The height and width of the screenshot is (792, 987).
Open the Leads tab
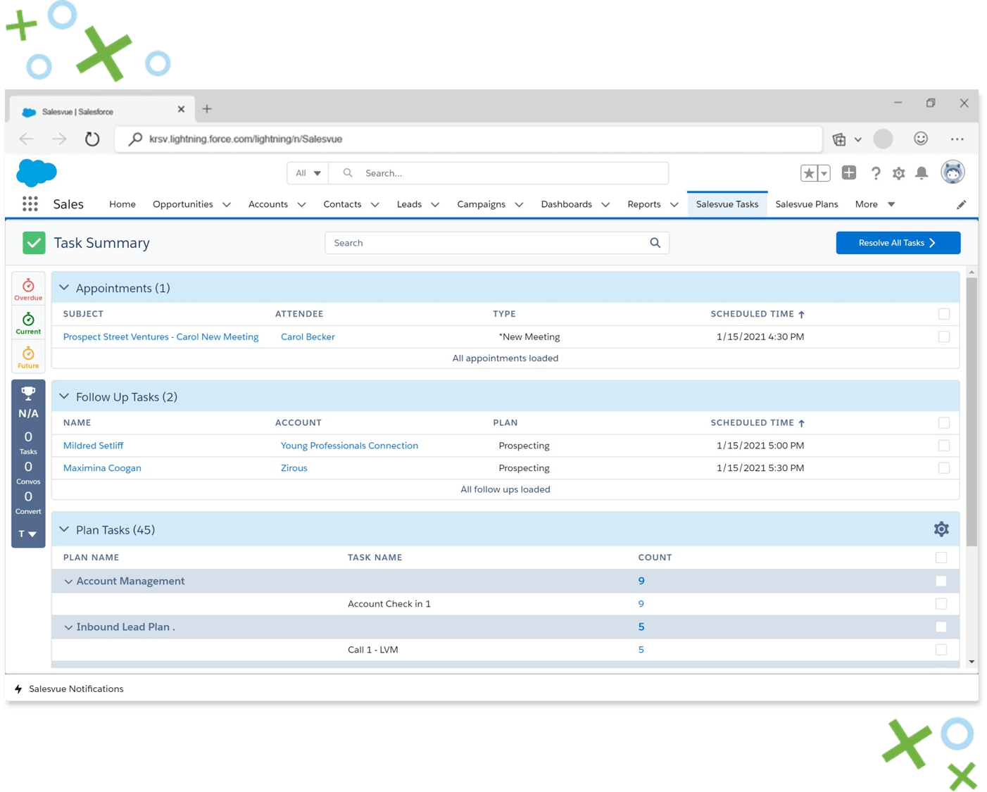point(409,204)
